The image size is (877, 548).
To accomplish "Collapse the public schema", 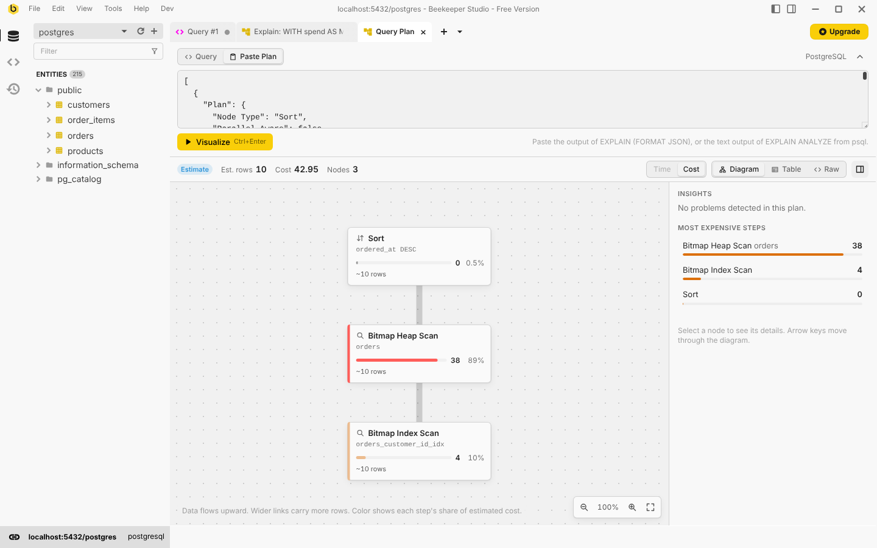I will pyautogui.click(x=38, y=90).
